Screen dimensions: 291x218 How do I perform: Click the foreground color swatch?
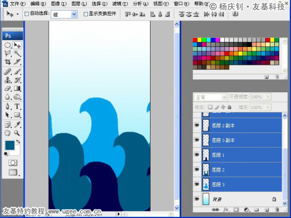click(10, 145)
